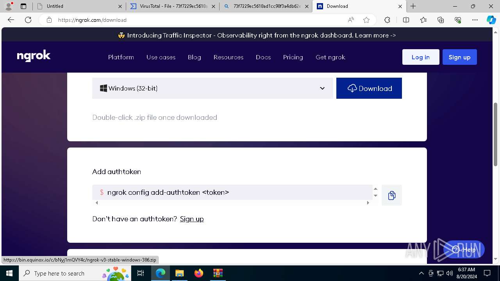Screen dimensions: 500x281
Task: Click the page vertical scrollbar thumb
Action: 496,134
